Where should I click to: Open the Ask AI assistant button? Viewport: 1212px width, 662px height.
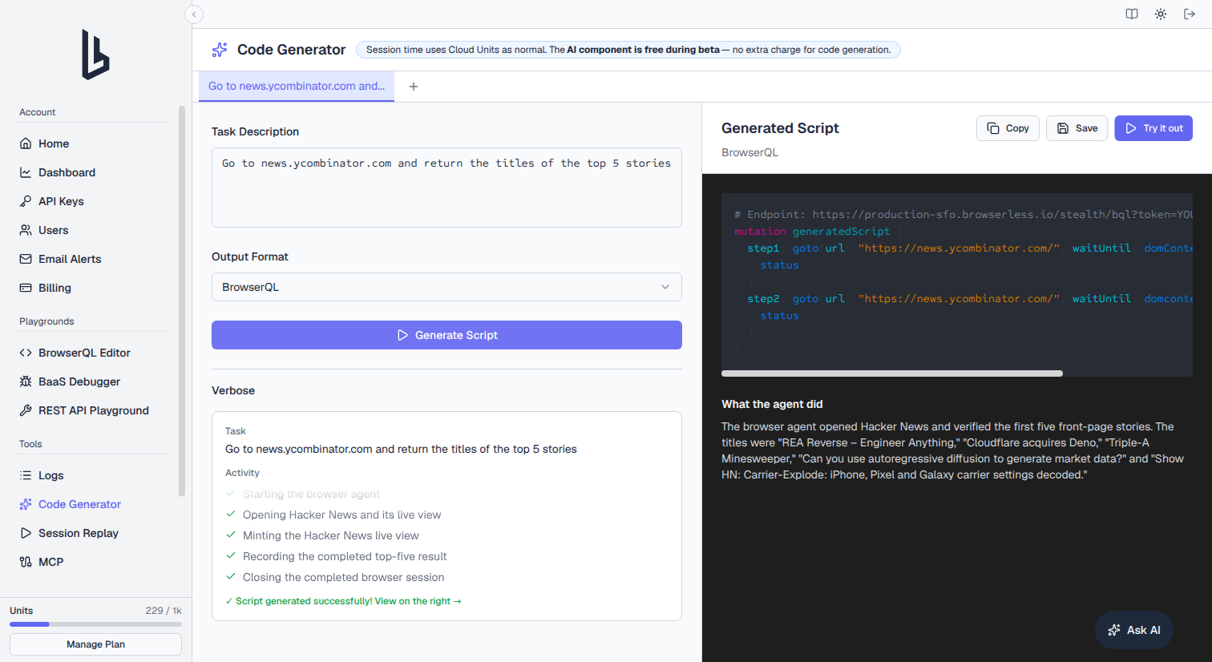pos(1134,630)
